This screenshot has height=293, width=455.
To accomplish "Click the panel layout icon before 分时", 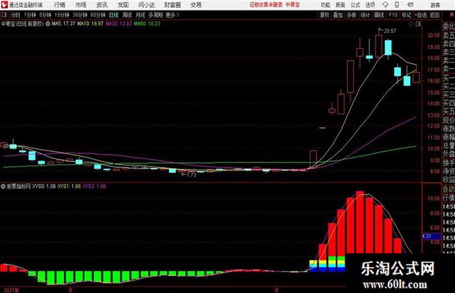I will [4, 14].
